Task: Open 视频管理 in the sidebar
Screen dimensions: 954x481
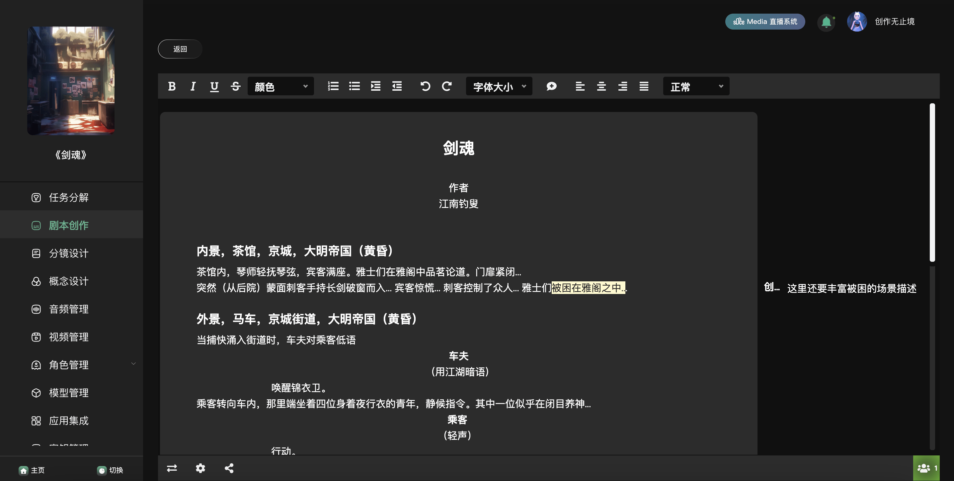Action: click(71, 337)
